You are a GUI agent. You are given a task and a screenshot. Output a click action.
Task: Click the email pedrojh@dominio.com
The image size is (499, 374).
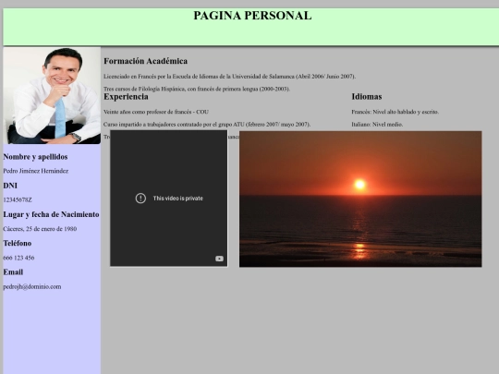pyautogui.click(x=32, y=287)
